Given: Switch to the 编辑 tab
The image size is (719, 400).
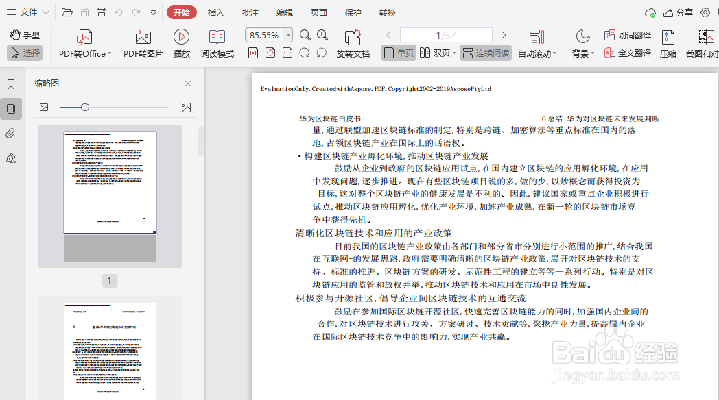Looking at the screenshot, I should [284, 13].
